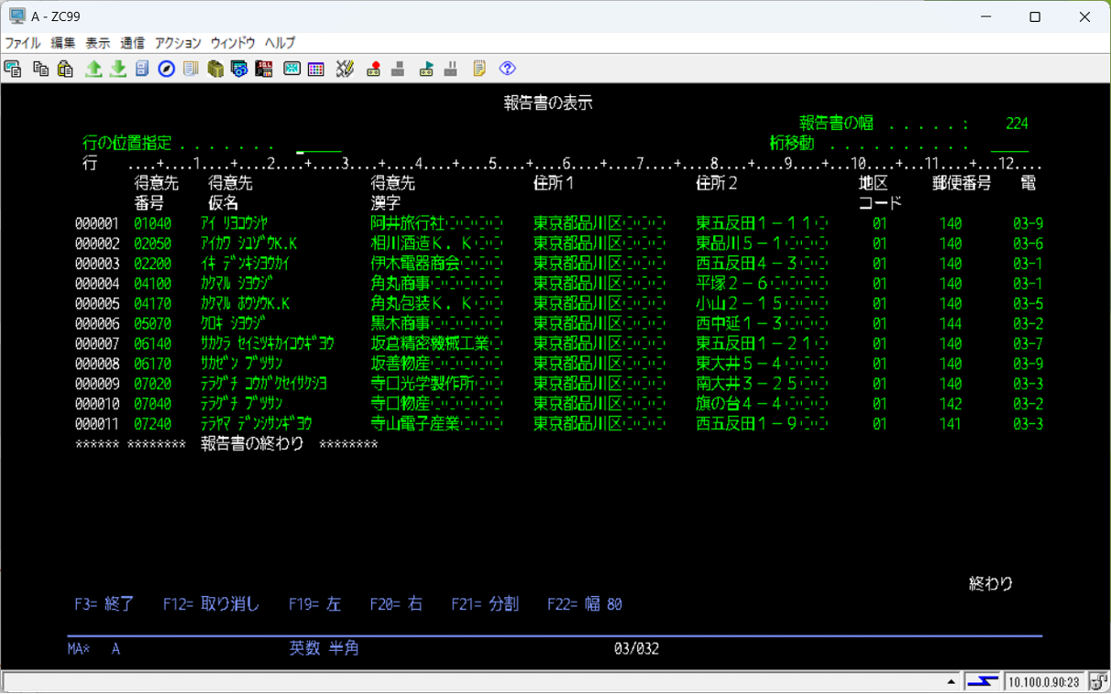Click the cursor position 03/032
Viewport: 1111px width, 694px height.
(636, 649)
